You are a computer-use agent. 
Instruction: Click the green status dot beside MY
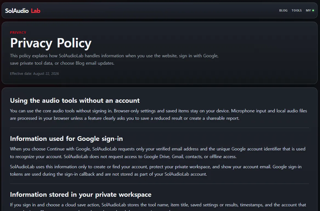tap(313, 10)
